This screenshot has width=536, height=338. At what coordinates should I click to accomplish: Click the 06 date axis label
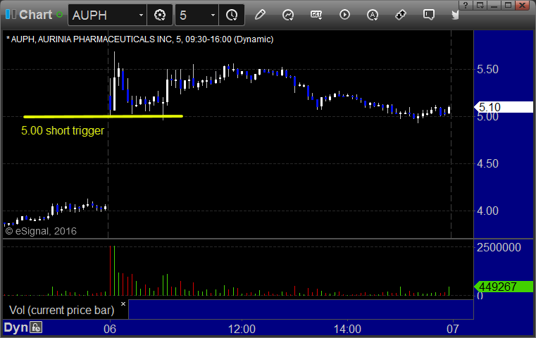tap(110, 329)
